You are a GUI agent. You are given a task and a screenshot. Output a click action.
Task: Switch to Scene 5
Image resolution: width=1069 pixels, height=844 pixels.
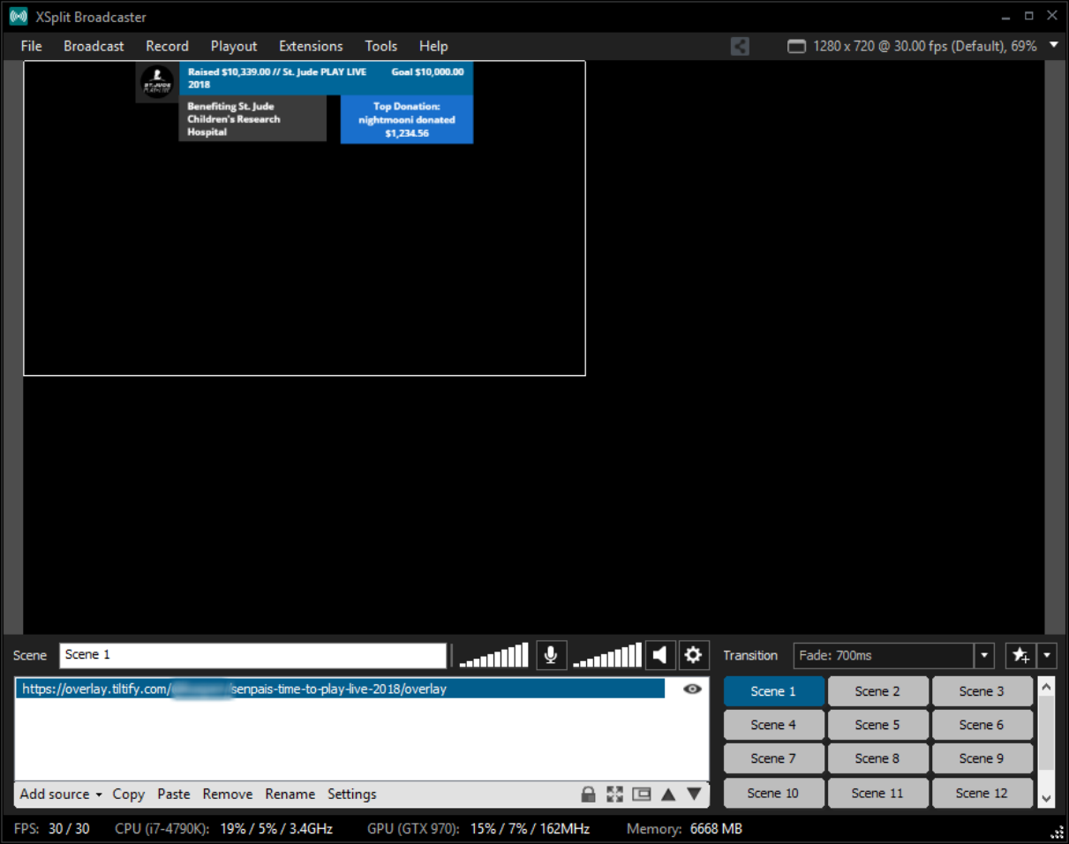[x=877, y=725]
